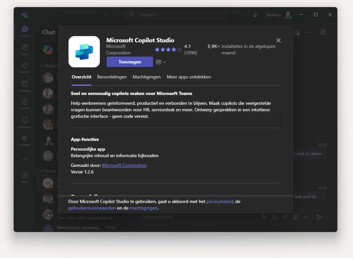Collapse the Recent chat section
The image size is (353, 258).
click(x=48, y=171)
